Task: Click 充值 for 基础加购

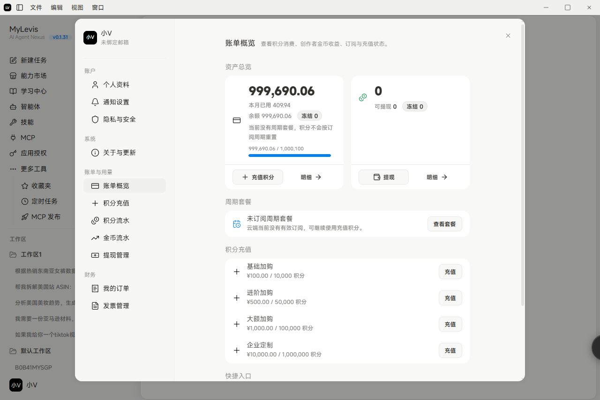Action: 450,272
